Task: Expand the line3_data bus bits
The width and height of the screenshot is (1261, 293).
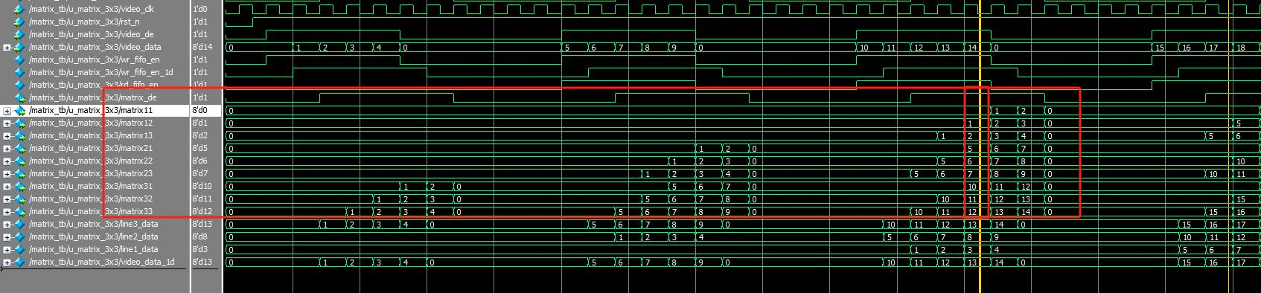Action: [7, 225]
